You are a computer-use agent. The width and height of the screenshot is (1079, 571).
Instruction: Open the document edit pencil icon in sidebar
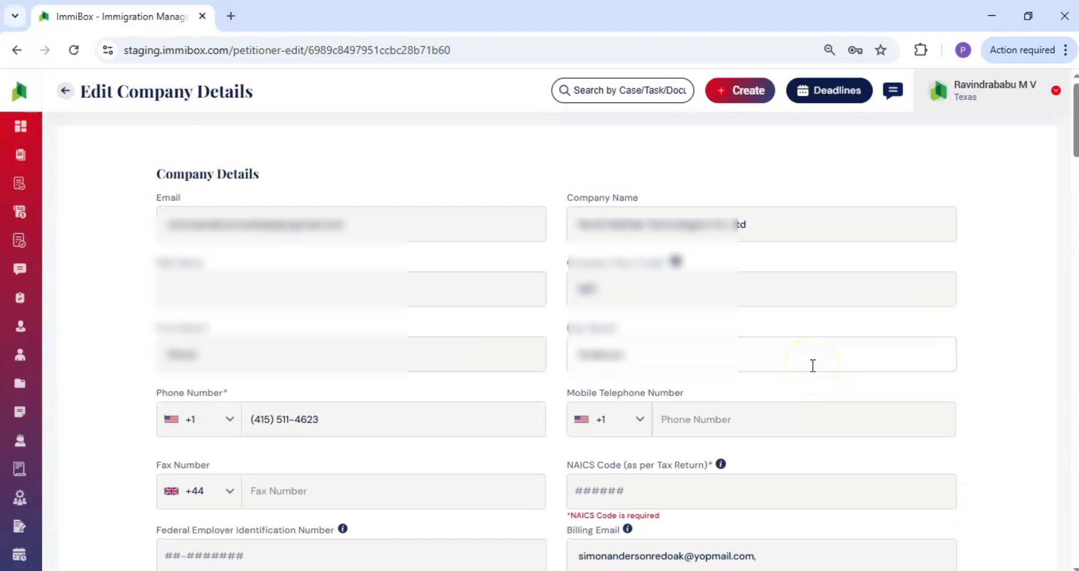click(x=20, y=526)
